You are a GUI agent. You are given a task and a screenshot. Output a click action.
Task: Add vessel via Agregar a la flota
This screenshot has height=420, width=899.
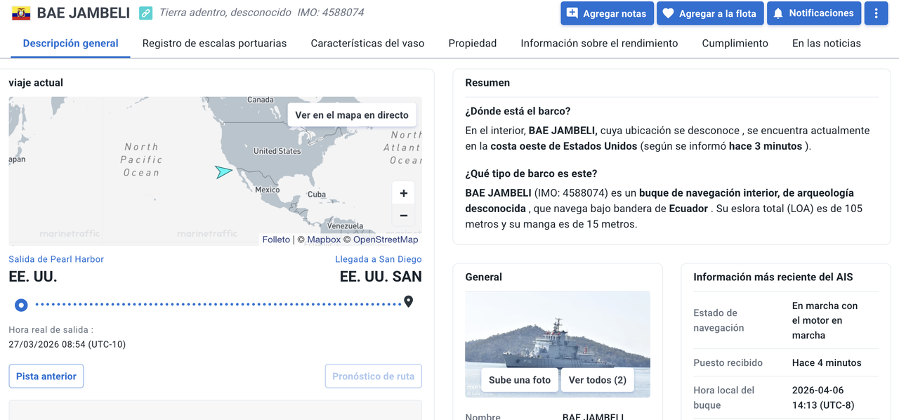pos(709,13)
